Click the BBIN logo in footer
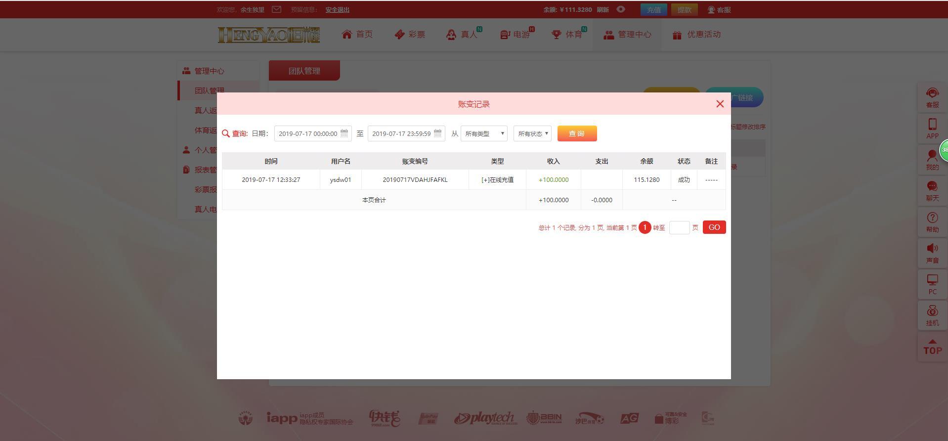This screenshot has height=441, width=948. [544, 418]
